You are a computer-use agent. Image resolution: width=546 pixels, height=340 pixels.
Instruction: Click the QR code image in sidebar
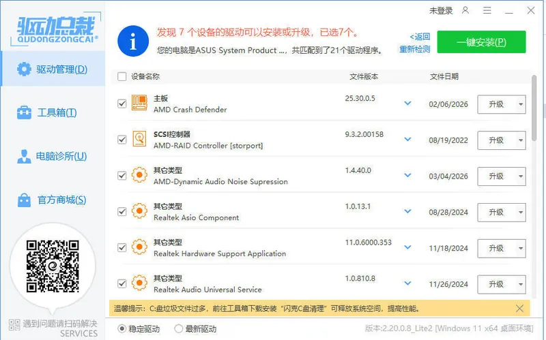click(x=53, y=266)
